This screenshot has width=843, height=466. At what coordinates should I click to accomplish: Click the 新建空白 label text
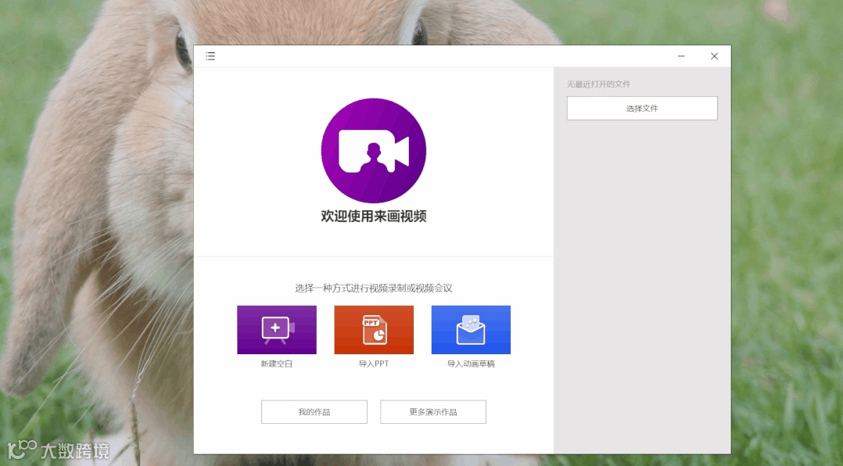click(276, 364)
